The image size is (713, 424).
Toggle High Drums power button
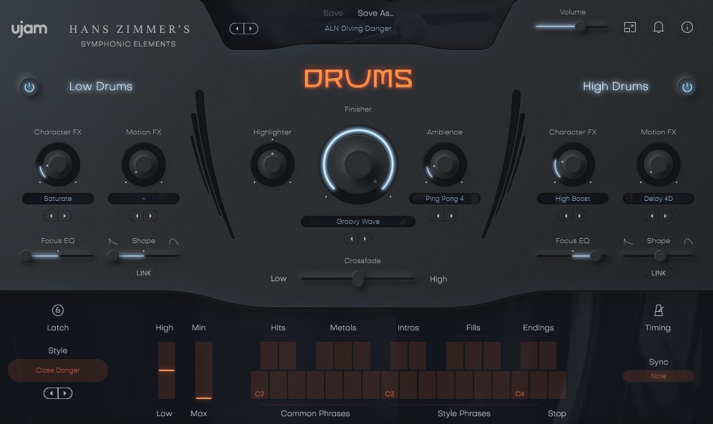tap(687, 87)
